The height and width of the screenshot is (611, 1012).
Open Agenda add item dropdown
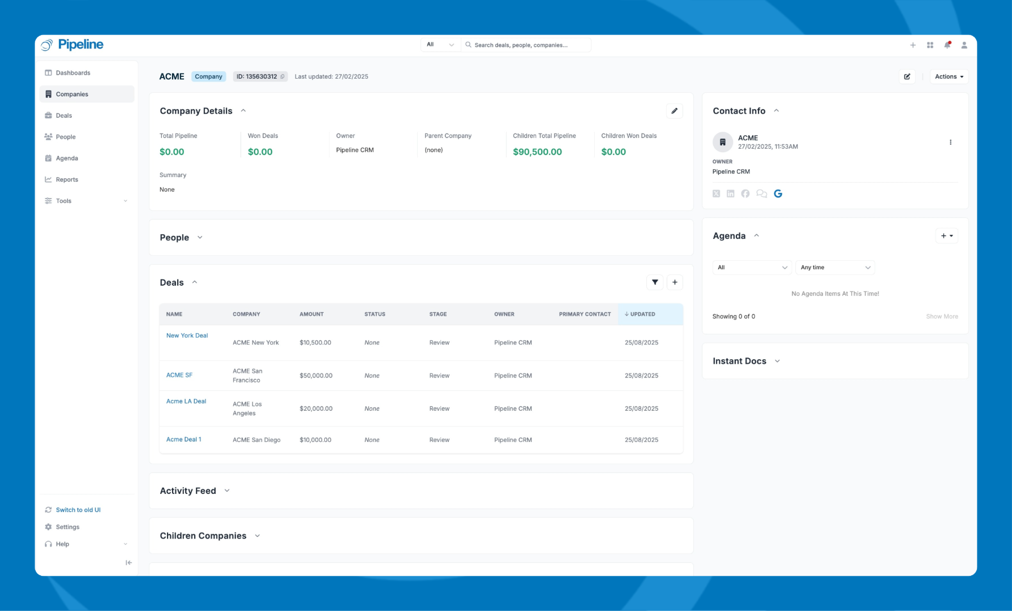947,236
